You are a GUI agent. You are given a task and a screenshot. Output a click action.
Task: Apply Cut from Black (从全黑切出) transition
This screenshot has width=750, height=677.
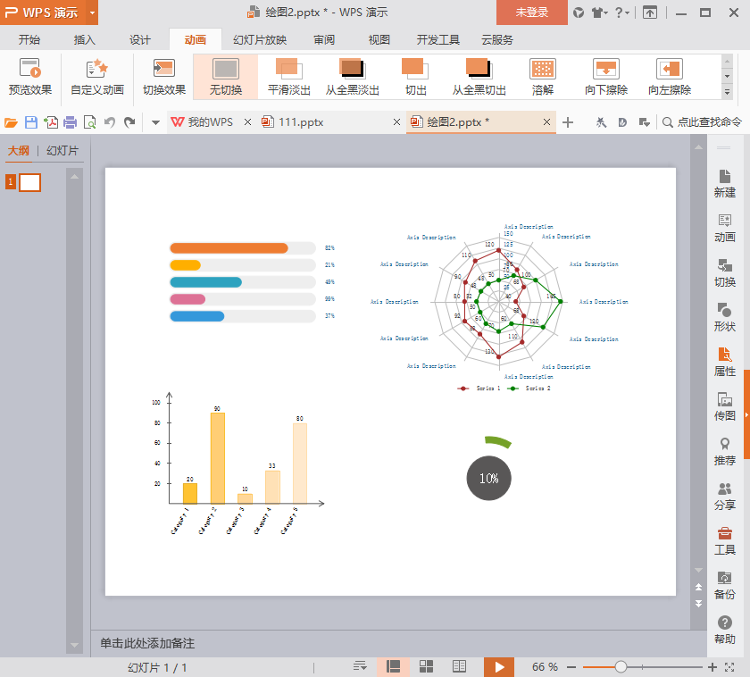(479, 77)
